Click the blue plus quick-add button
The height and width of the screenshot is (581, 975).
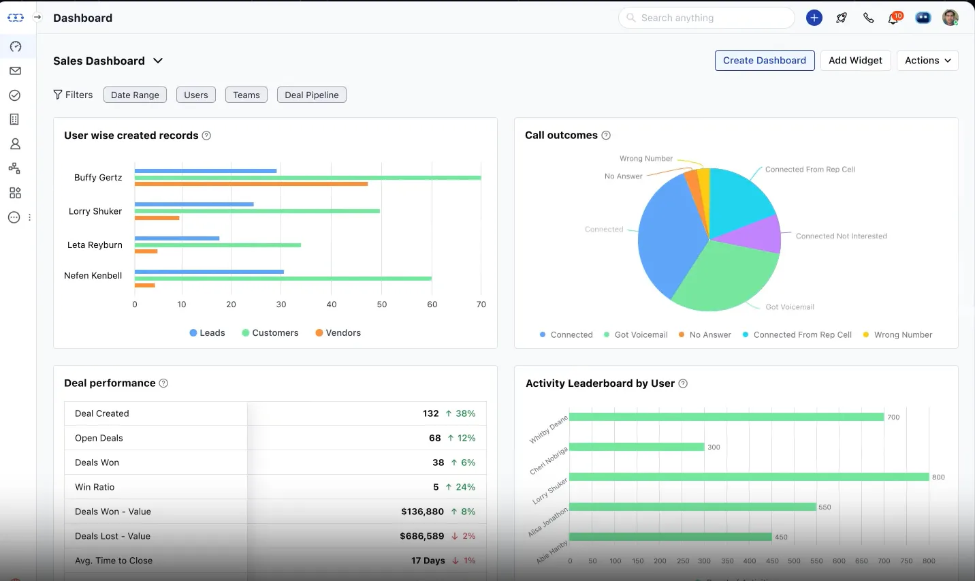point(814,18)
